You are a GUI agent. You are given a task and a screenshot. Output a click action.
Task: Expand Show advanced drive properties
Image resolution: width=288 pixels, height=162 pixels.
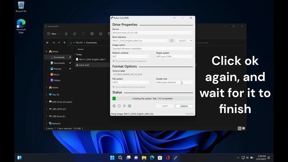click(x=129, y=61)
